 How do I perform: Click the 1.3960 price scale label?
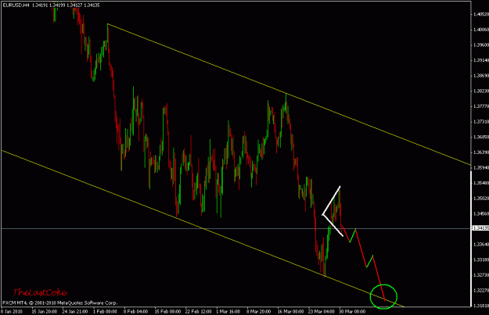click(x=481, y=45)
